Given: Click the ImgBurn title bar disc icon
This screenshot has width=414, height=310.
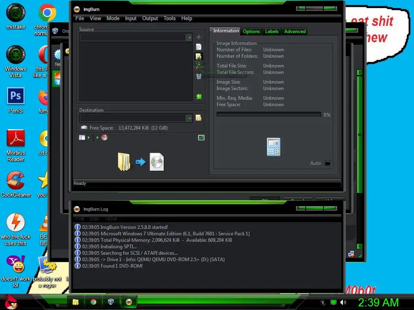Looking at the screenshot, I should pos(77,9).
